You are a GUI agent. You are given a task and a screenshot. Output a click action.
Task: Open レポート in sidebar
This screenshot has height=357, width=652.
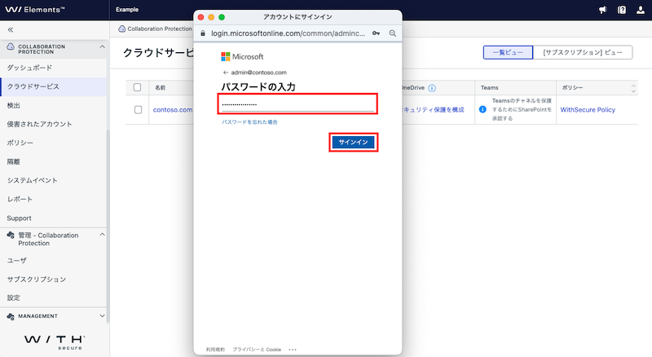pos(53,199)
